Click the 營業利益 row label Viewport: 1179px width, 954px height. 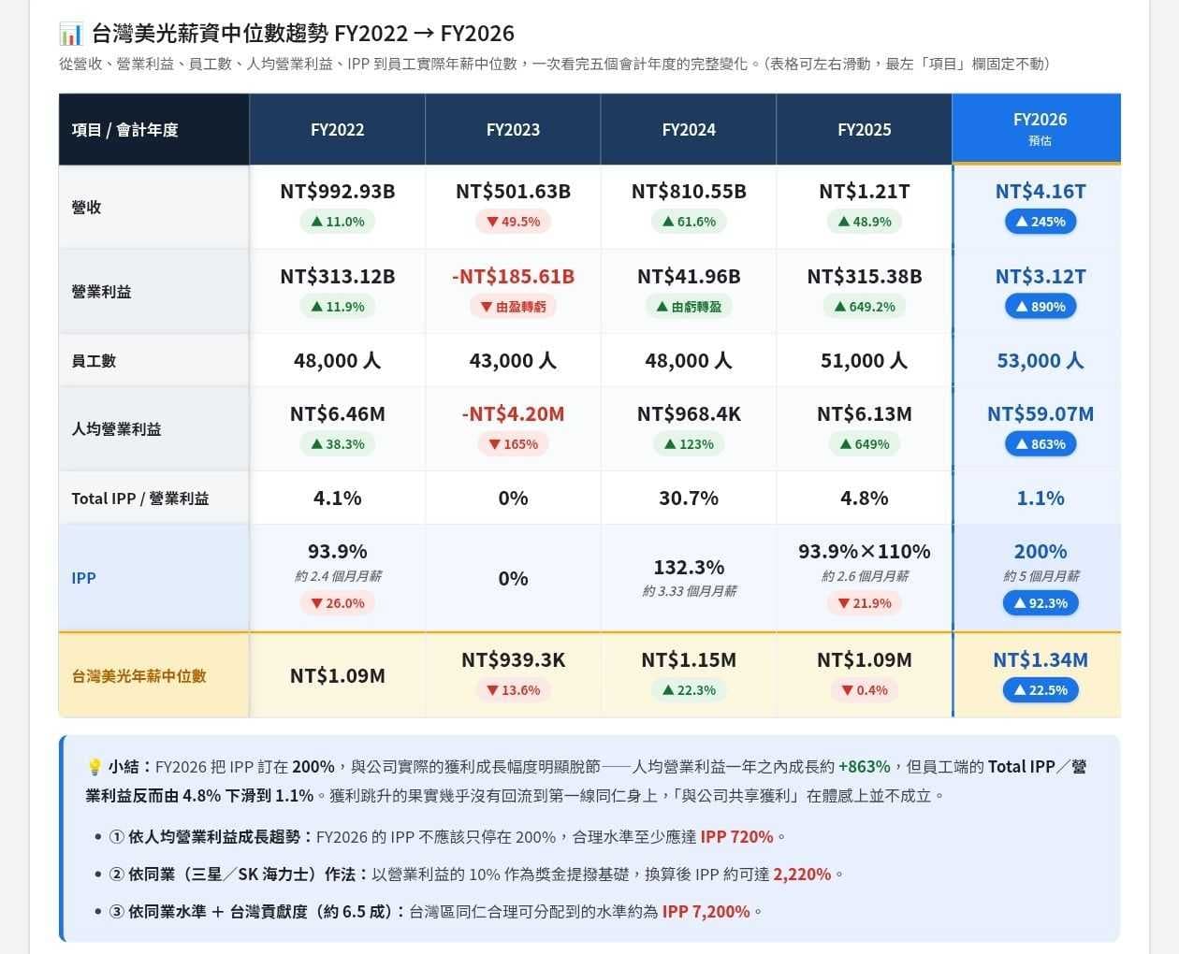tap(101, 292)
